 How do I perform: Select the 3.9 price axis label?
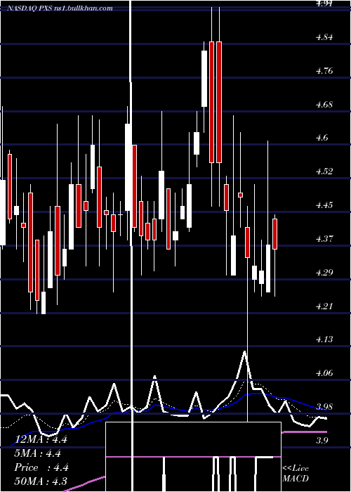click(322, 441)
